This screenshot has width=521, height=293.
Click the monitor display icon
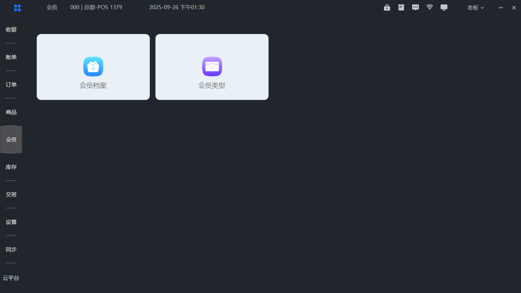pyautogui.click(x=444, y=7)
